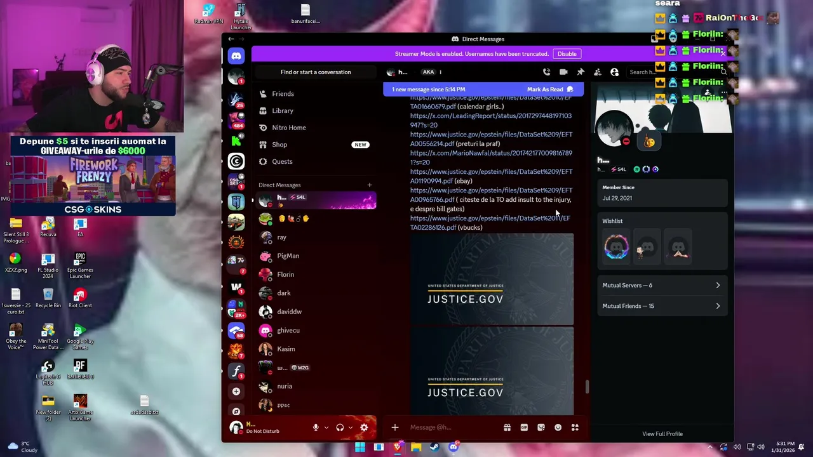
Task: Open the italic f server icon
Action: [x=236, y=371]
